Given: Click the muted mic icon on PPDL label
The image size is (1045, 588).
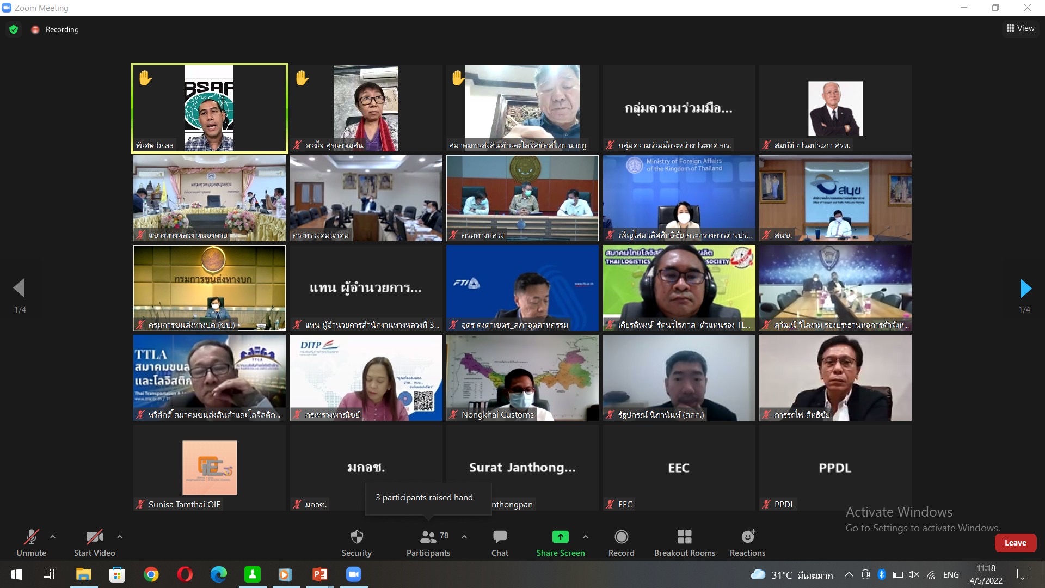Looking at the screenshot, I should point(766,505).
